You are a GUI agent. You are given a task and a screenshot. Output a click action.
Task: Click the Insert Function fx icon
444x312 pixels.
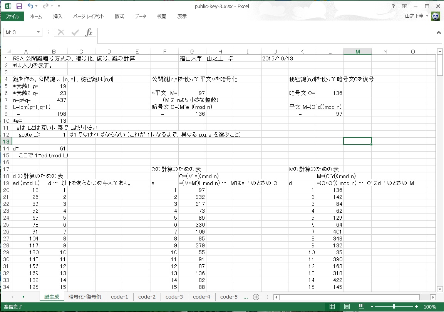[x=89, y=32]
